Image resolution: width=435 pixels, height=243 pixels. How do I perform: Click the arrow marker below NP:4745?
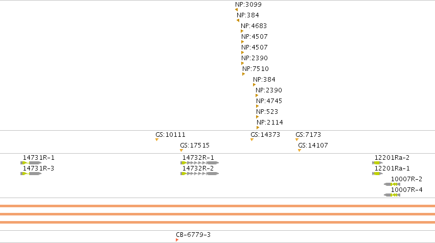point(258,106)
